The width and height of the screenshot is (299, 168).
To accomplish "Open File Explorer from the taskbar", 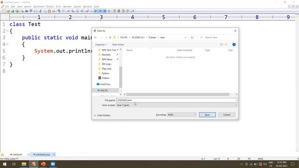I will coord(24,164).
